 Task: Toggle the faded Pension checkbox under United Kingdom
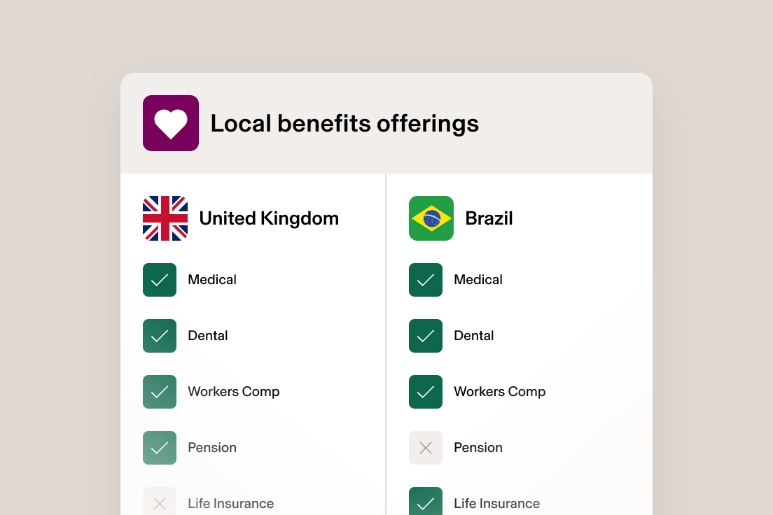tap(160, 447)
